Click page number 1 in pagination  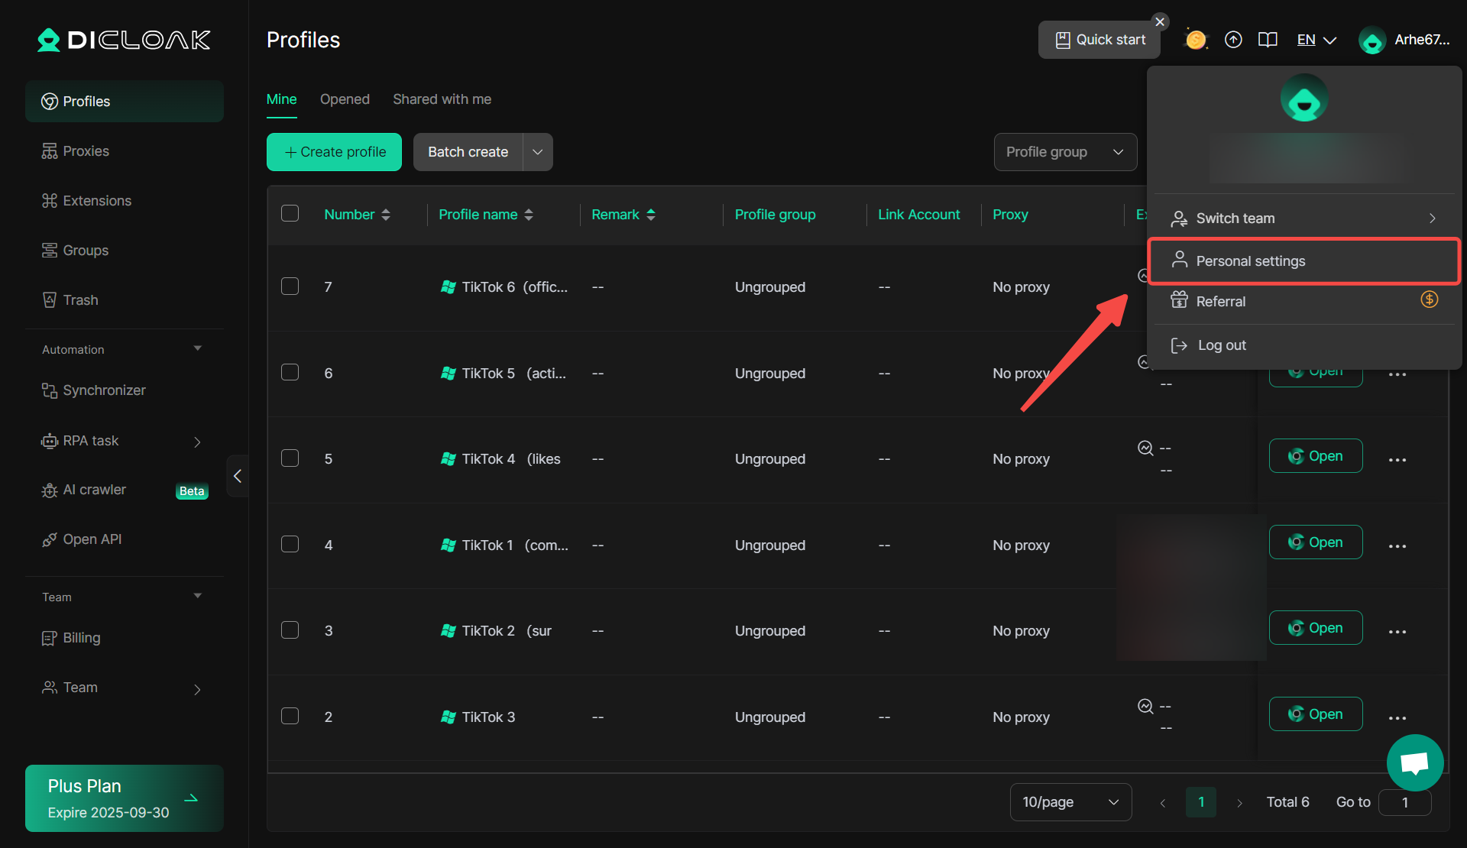click(1201, 802)
